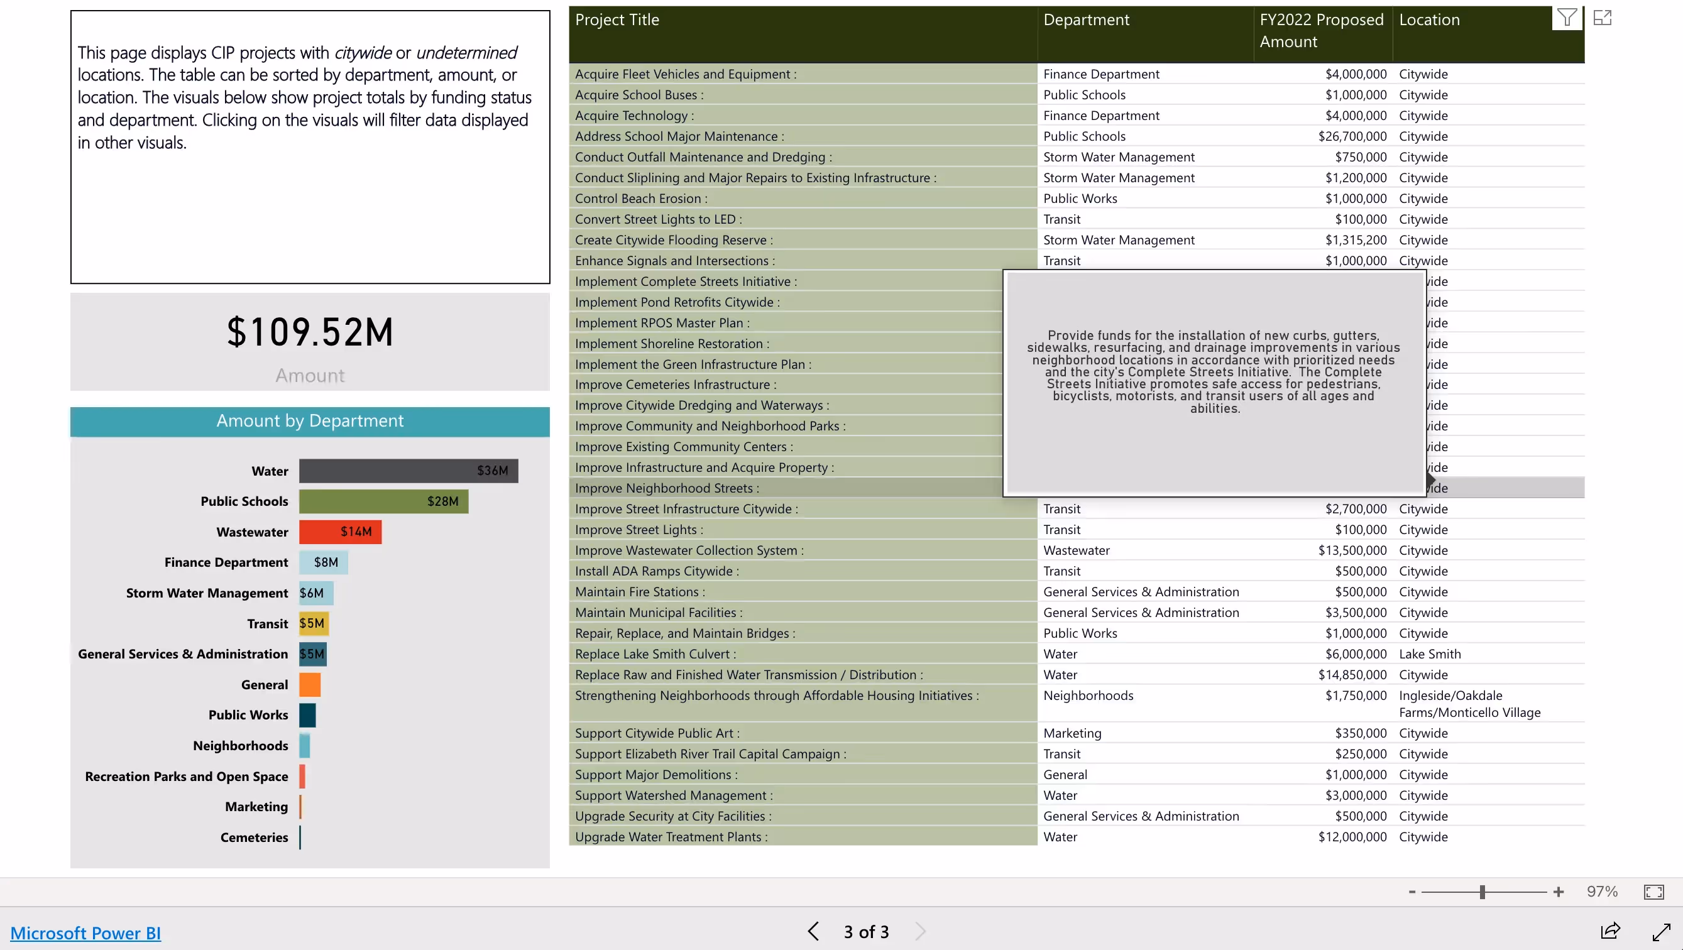Select the Storm Water Management $6M bar

click(x=316, y=592)
